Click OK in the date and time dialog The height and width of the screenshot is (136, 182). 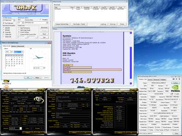click(28, 77)
